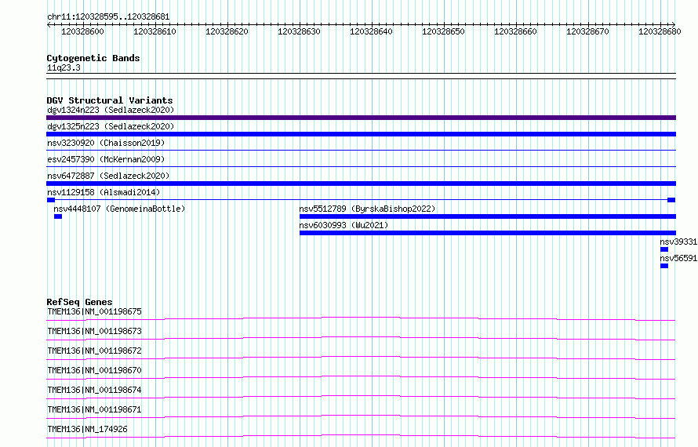
Task: Select ruler position 120328660
Action: click(x=515, y=31)
